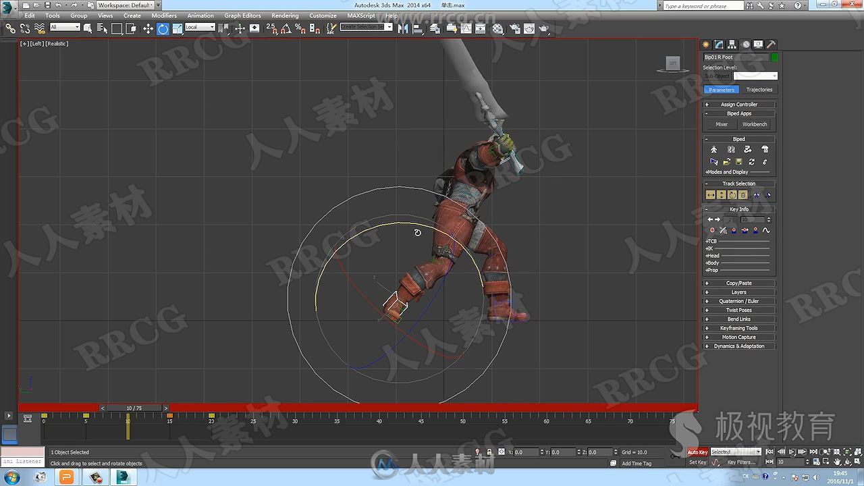Click the green object color swatch
Screen dimensions: 864x486
[x=774, y=57]
